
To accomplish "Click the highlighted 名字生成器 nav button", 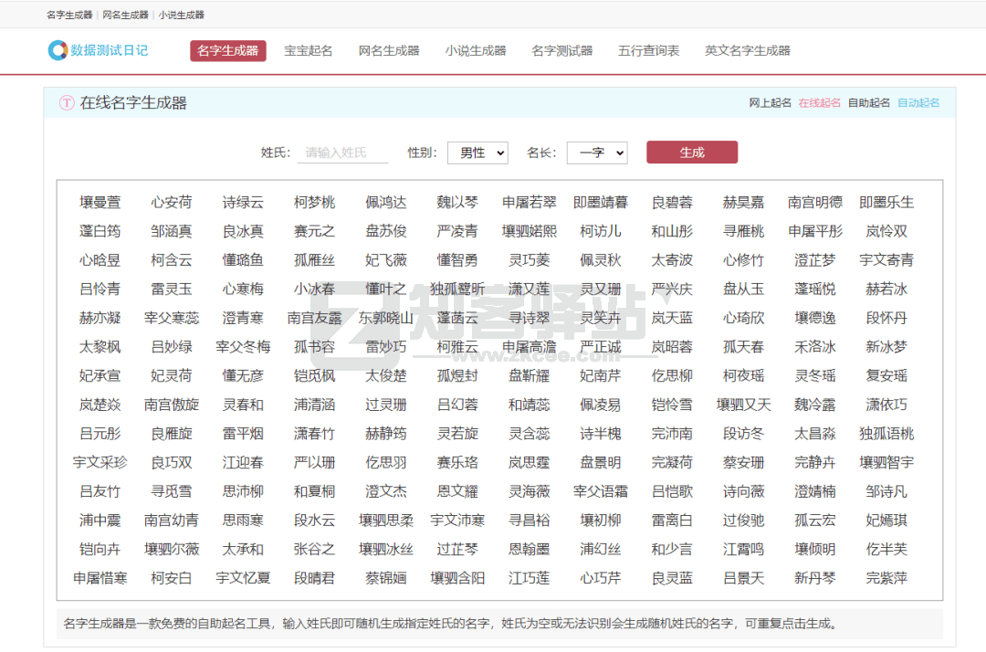I will tap(228, 52).
